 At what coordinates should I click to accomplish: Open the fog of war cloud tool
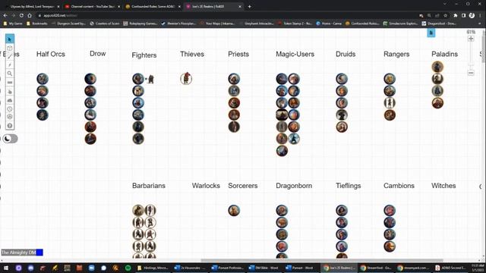[10, 101]
